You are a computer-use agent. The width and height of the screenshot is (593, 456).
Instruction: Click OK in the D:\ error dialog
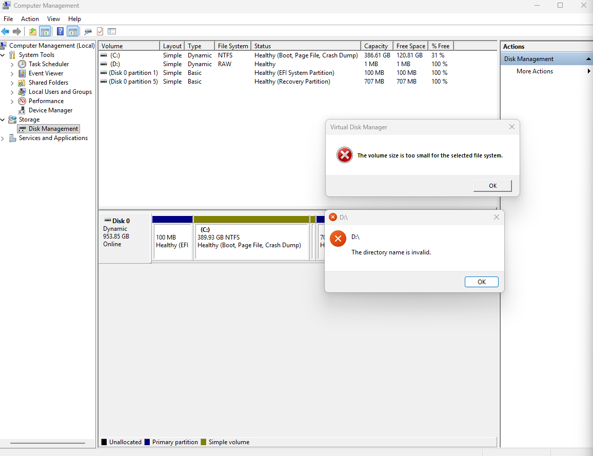[482, 282]
